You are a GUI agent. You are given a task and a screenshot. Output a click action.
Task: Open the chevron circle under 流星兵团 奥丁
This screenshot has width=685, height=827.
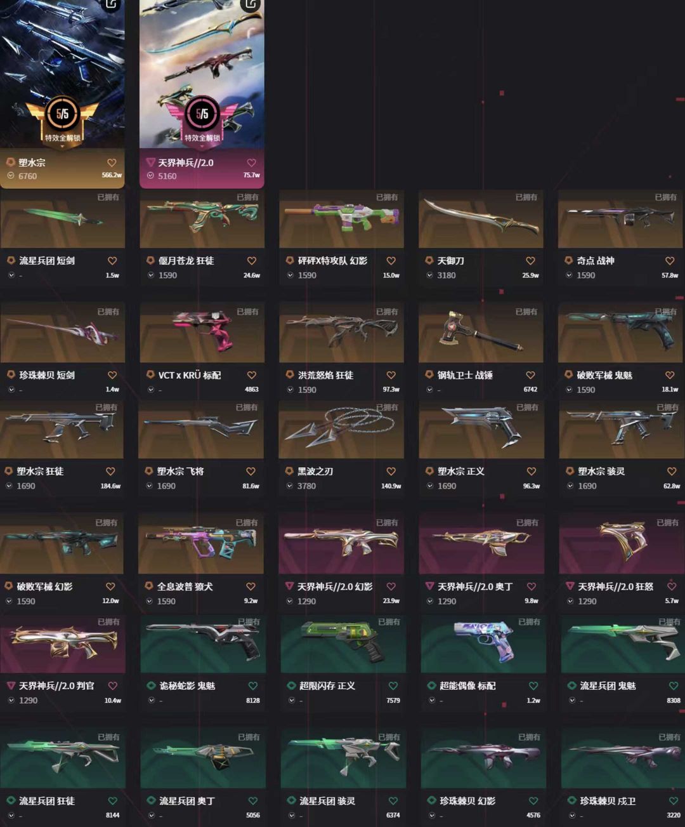[x=151, y=816]
